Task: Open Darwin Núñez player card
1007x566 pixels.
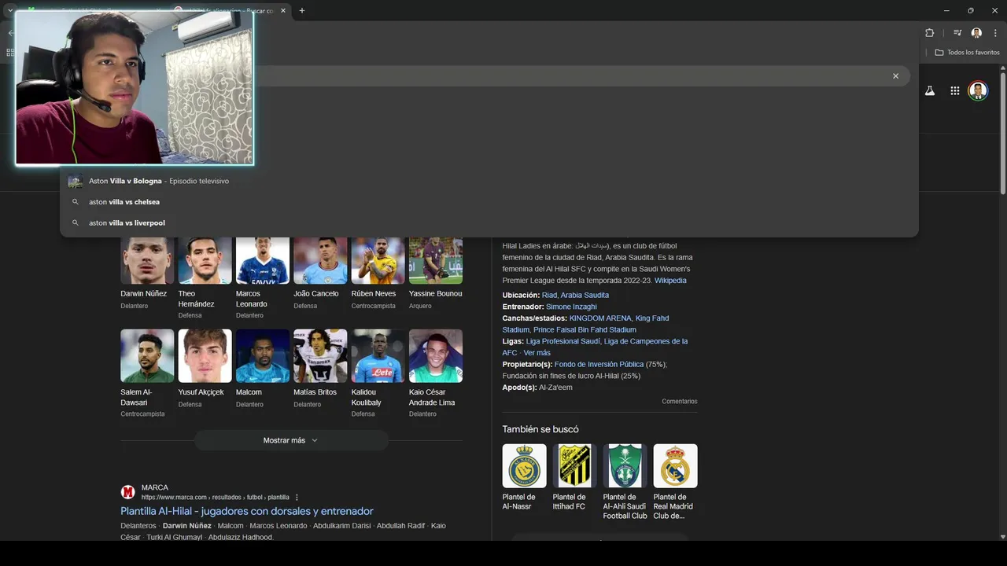Action: pos(147,274)
